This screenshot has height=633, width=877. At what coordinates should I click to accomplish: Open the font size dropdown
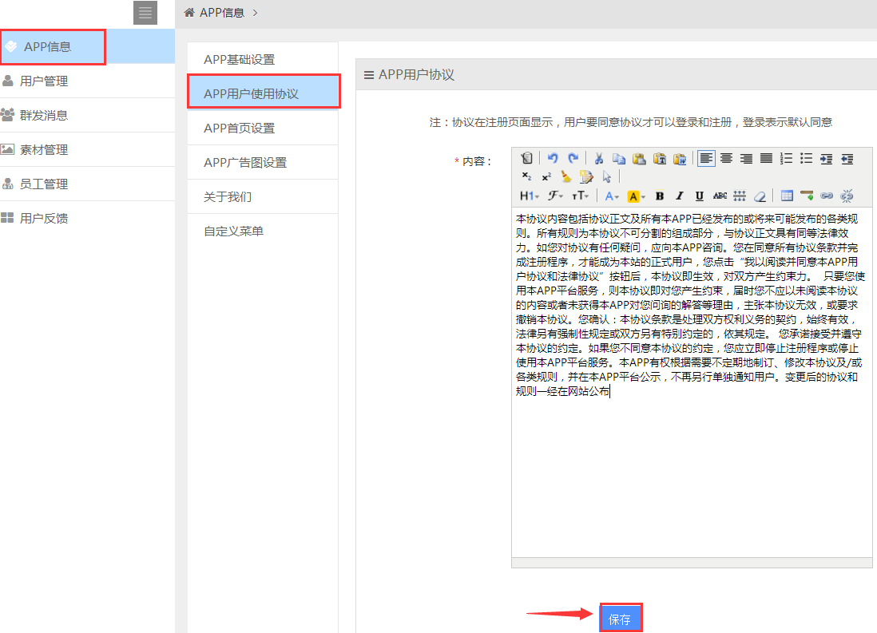tap(580, 196)
